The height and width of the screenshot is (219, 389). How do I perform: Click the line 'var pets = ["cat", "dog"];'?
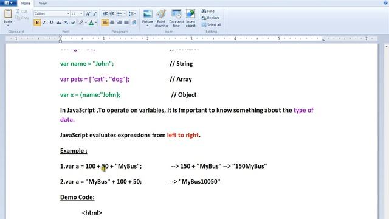click(x=95, y=80)
